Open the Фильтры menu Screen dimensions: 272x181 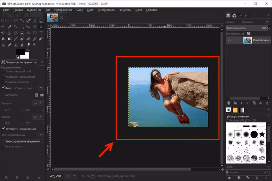125,10
